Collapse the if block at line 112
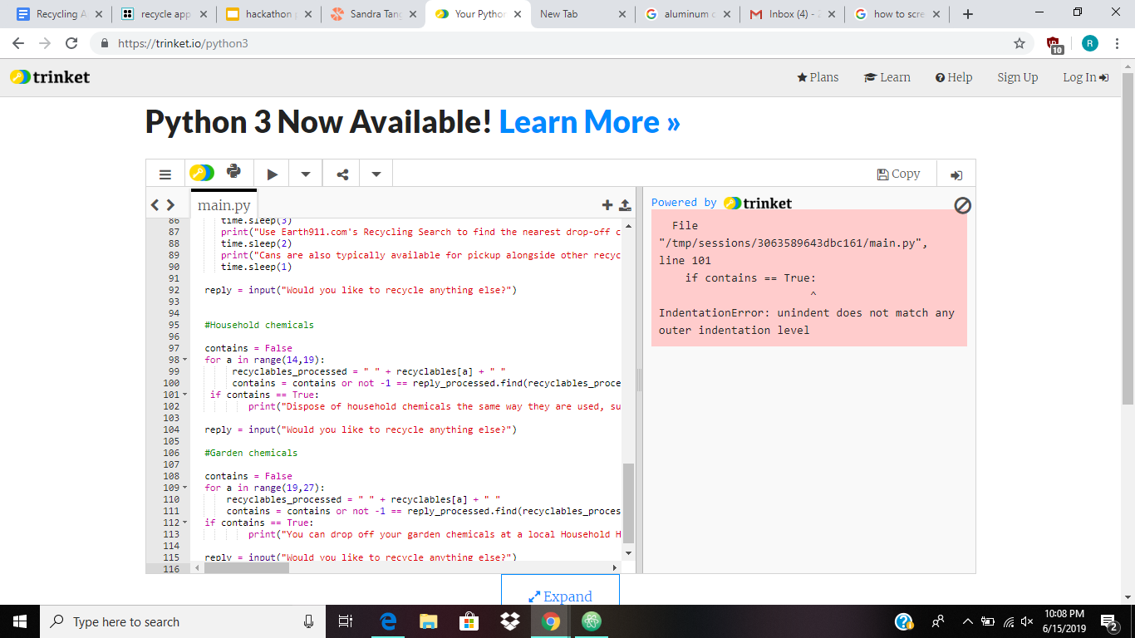This screenshot has height=638, width=1135. pos(185,523)
